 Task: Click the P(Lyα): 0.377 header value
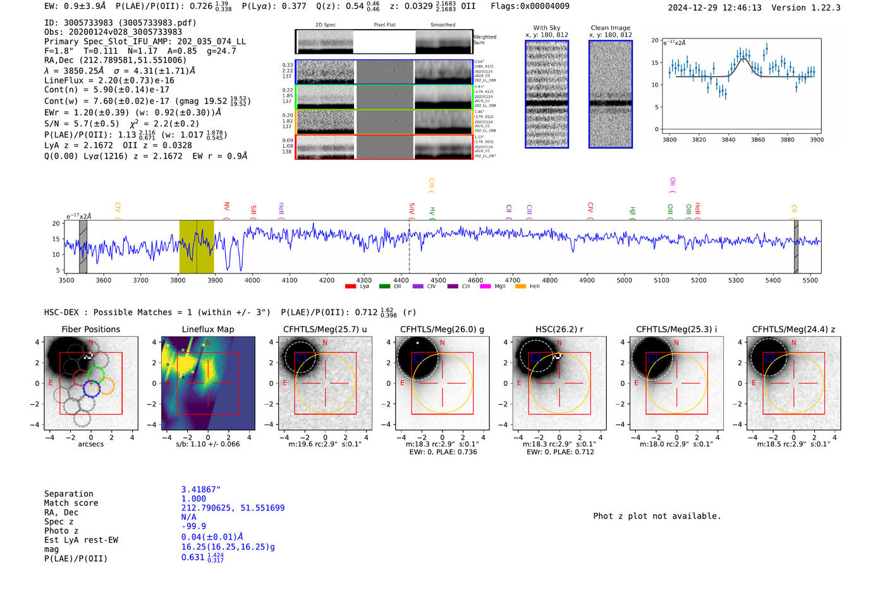pyautogui.click(x=274, y=6)
